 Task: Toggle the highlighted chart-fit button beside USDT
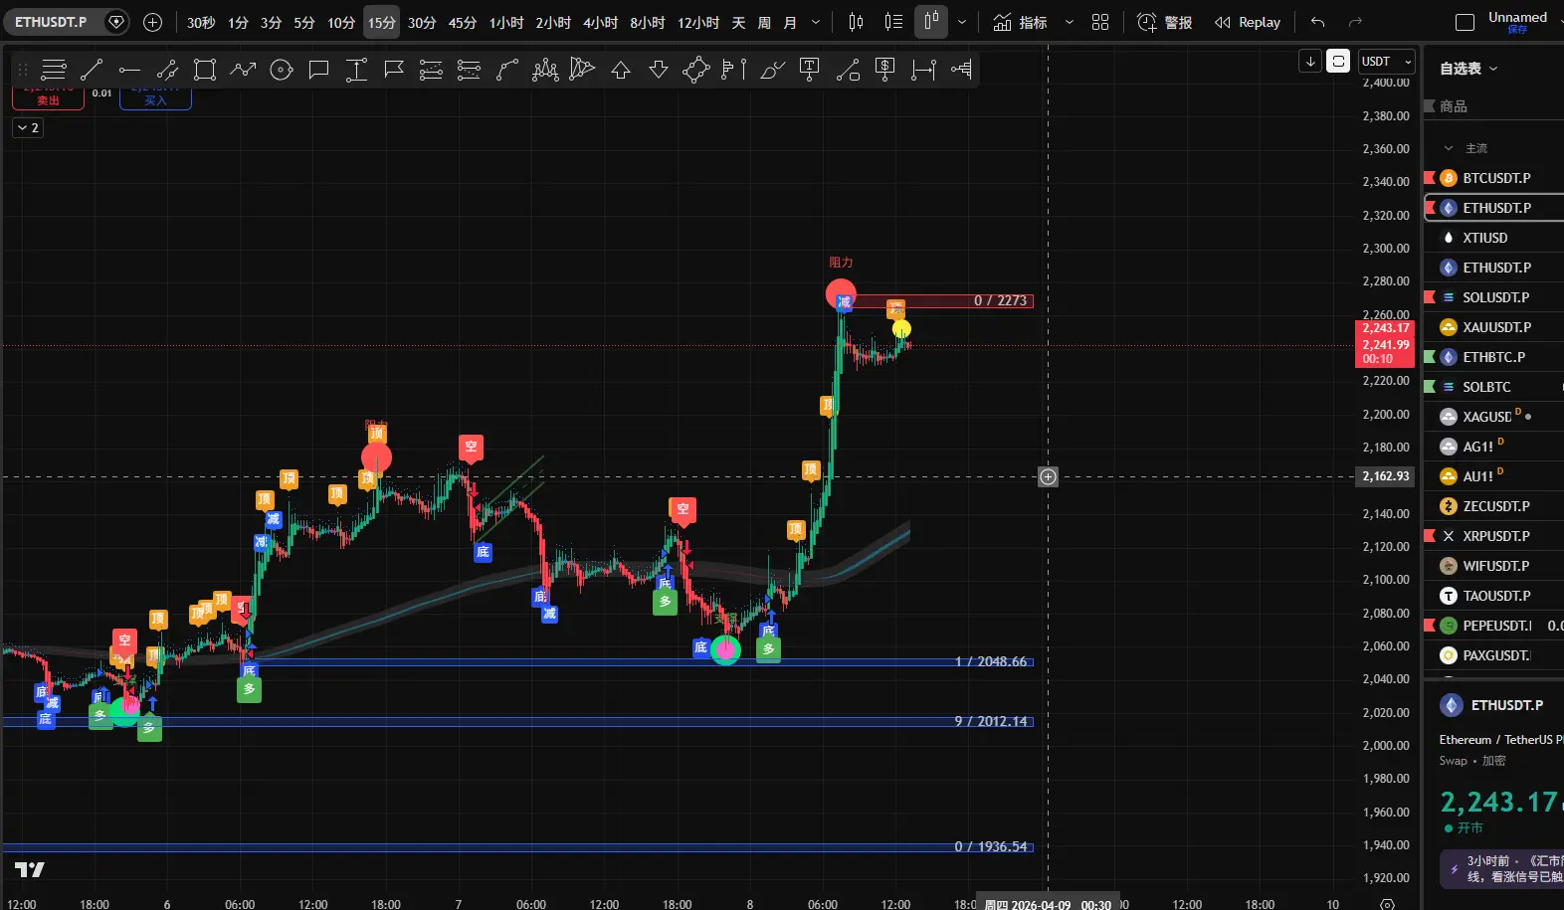pyautogui.click(x=1338, y=62)
